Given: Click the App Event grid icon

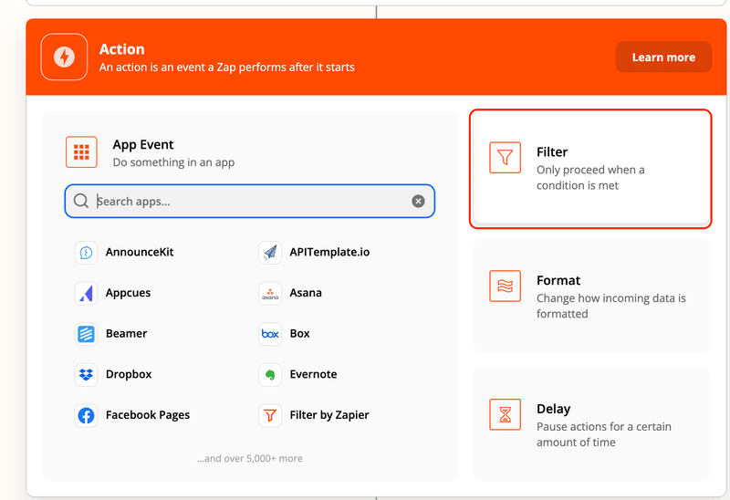Looking at the screenshot, I should [81, 151].
